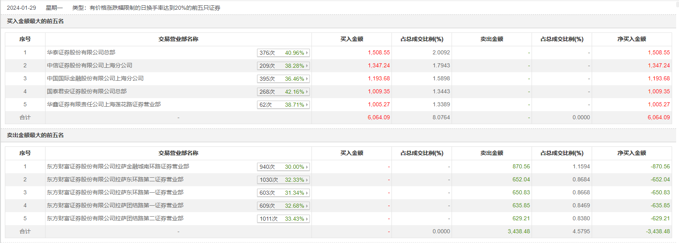Open the 中信证券股份有限公司上海分公司 link
Screen dimensions: 679x243
[x=89, y=65]
